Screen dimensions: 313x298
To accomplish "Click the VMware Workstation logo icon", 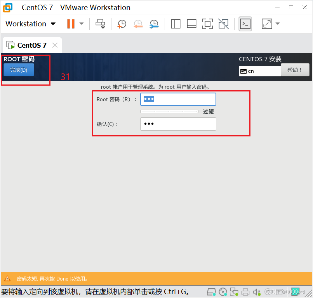I will click(x=8, y=8).
